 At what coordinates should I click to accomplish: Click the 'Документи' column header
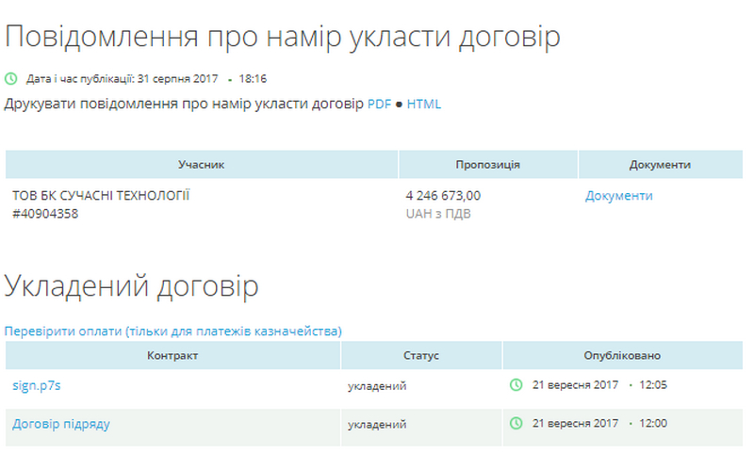660,165
